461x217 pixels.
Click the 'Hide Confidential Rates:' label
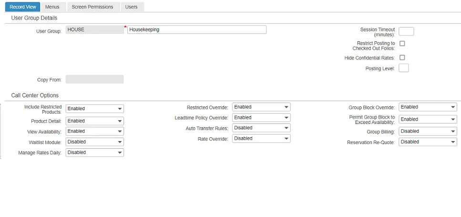pos(369,58)
